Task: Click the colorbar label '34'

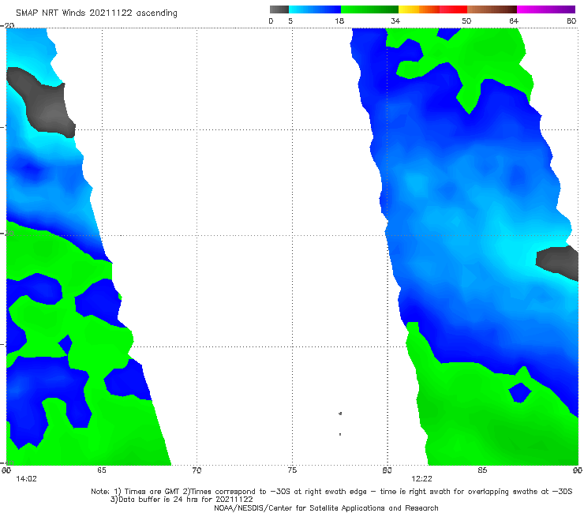Action: [395, 21]
